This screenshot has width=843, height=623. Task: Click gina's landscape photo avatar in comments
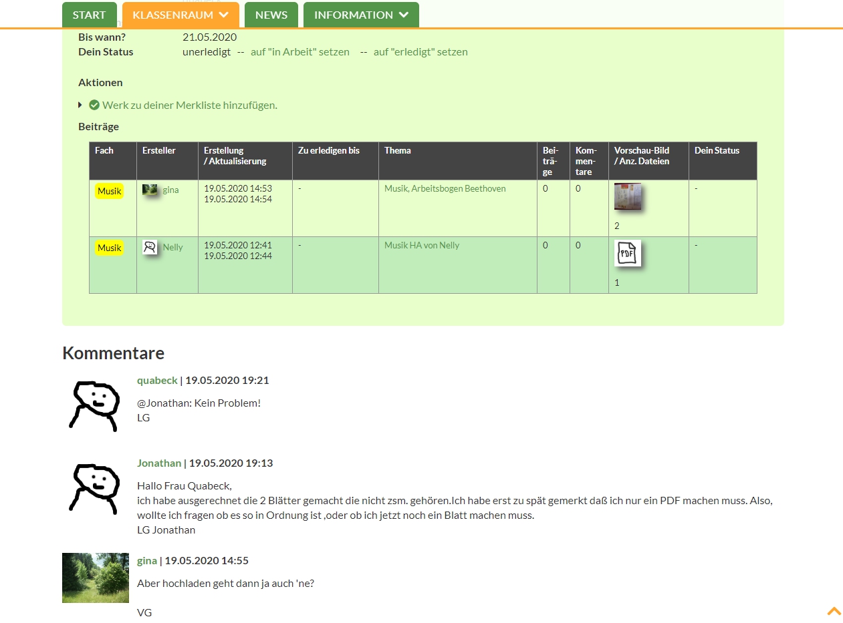[x=95, y=578]
